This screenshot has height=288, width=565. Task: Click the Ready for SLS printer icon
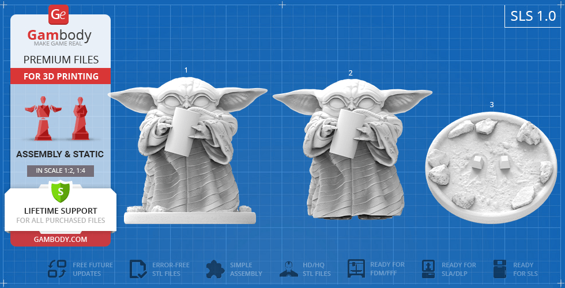[x=500, y=269]
